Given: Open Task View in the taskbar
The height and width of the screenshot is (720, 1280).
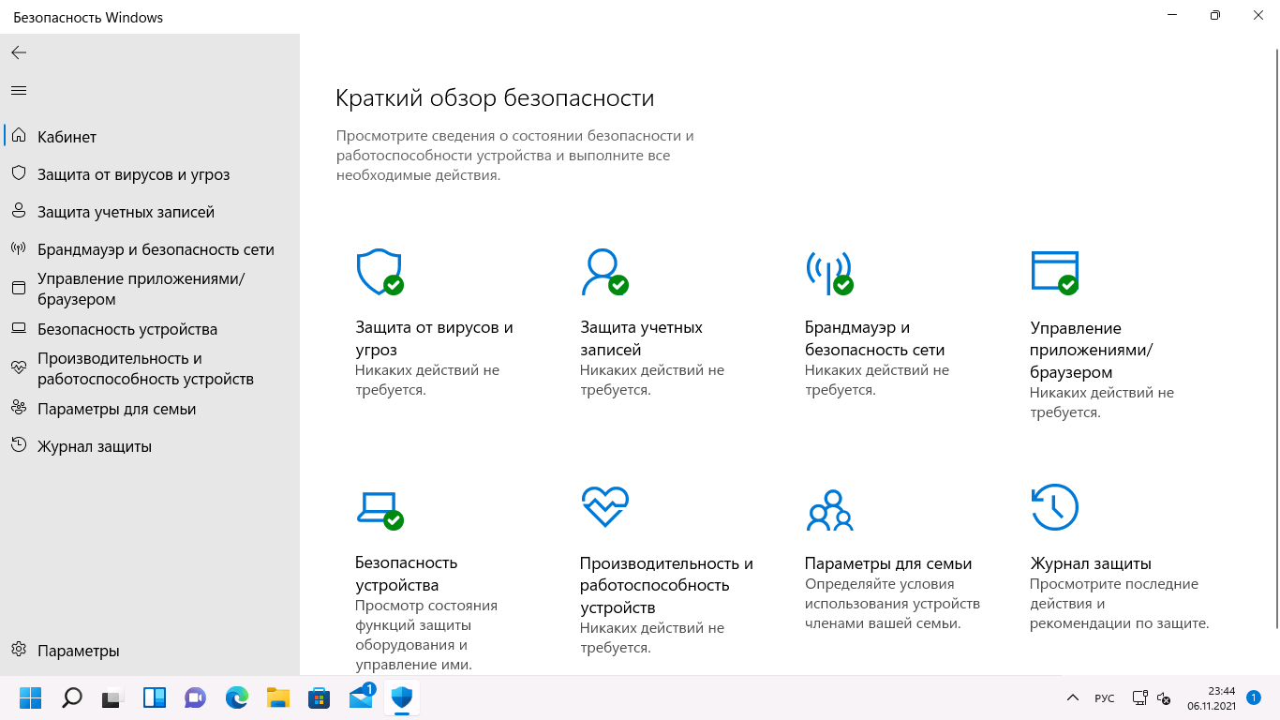Looking at the screenshot, I should click(112, 697).
